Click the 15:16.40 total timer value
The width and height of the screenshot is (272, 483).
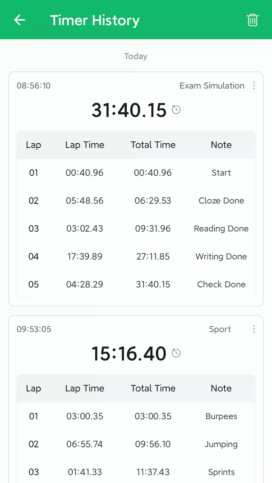pos(129,354)
